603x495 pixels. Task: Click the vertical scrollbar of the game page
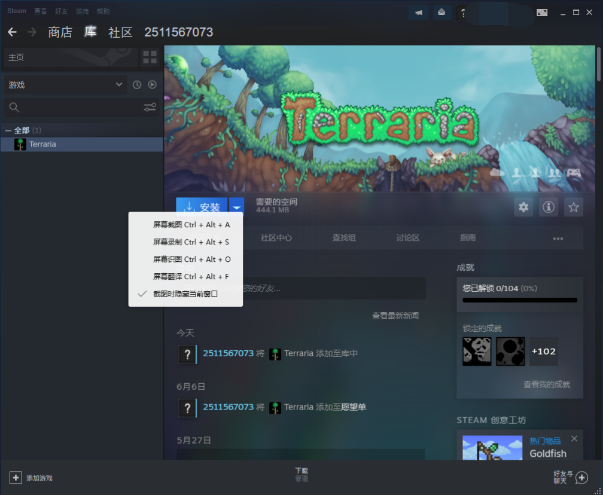(599, 63)
